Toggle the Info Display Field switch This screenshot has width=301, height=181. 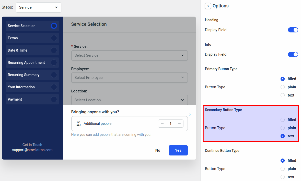point(293,54)
